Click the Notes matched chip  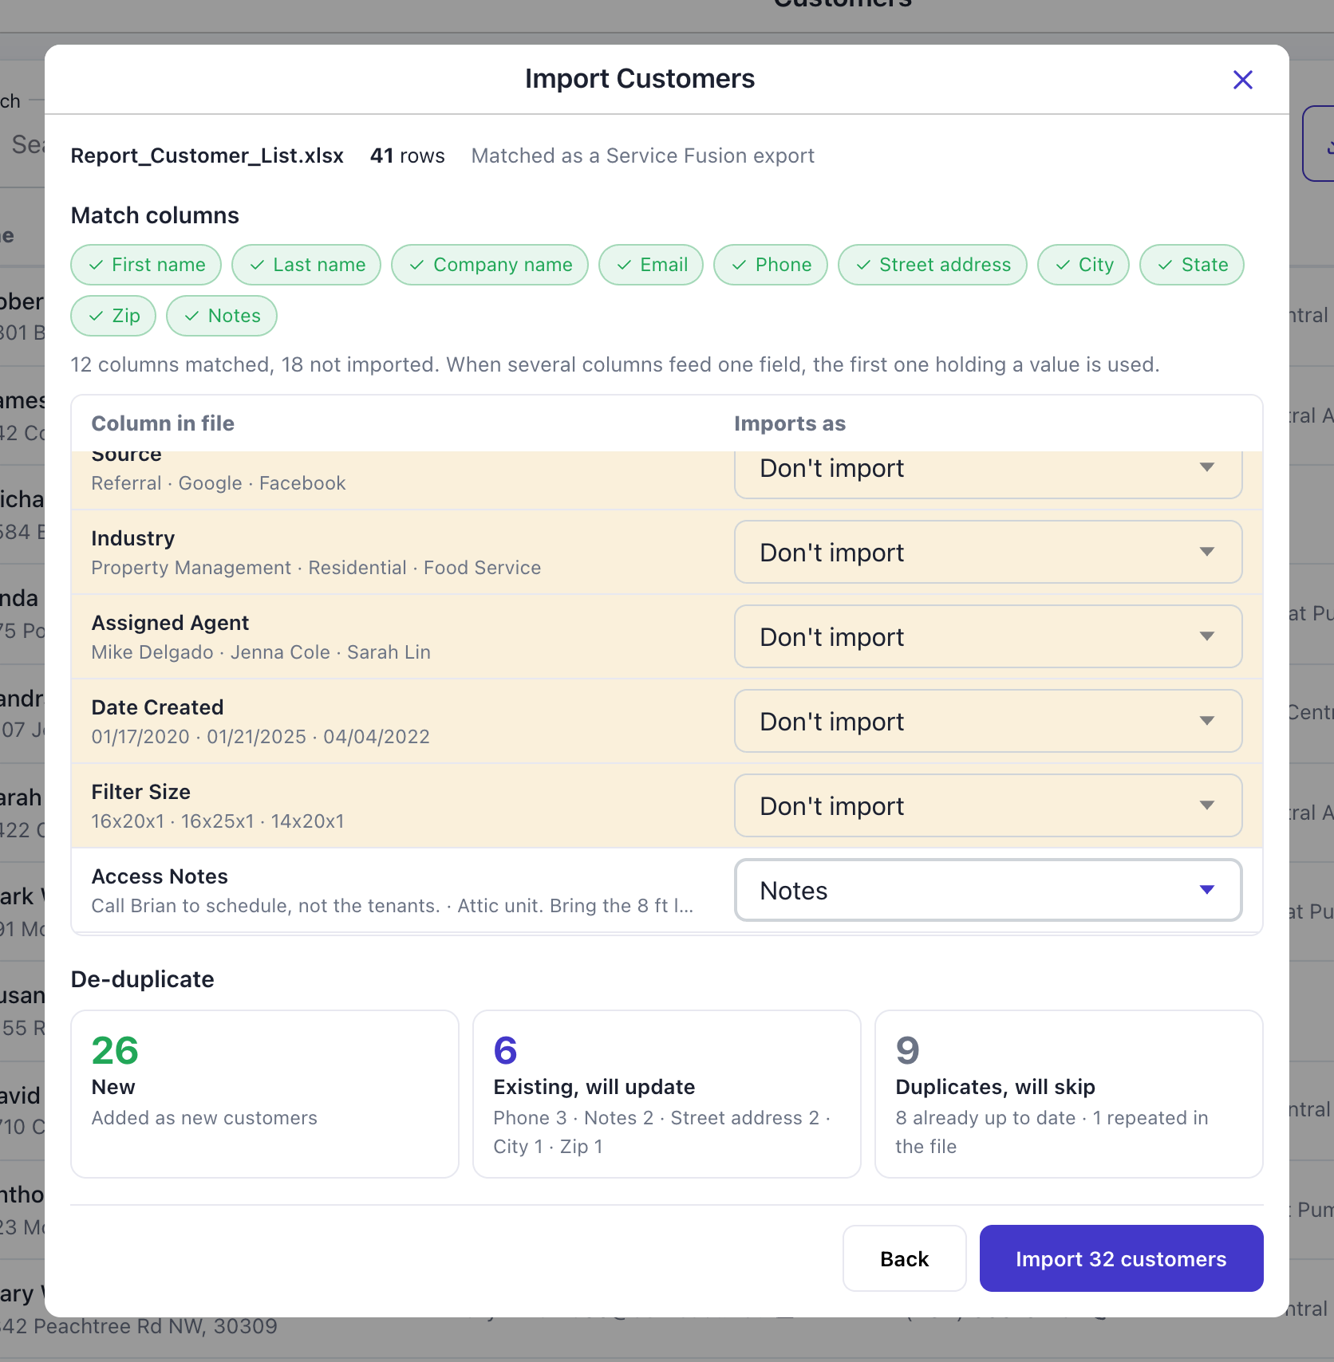222,316
